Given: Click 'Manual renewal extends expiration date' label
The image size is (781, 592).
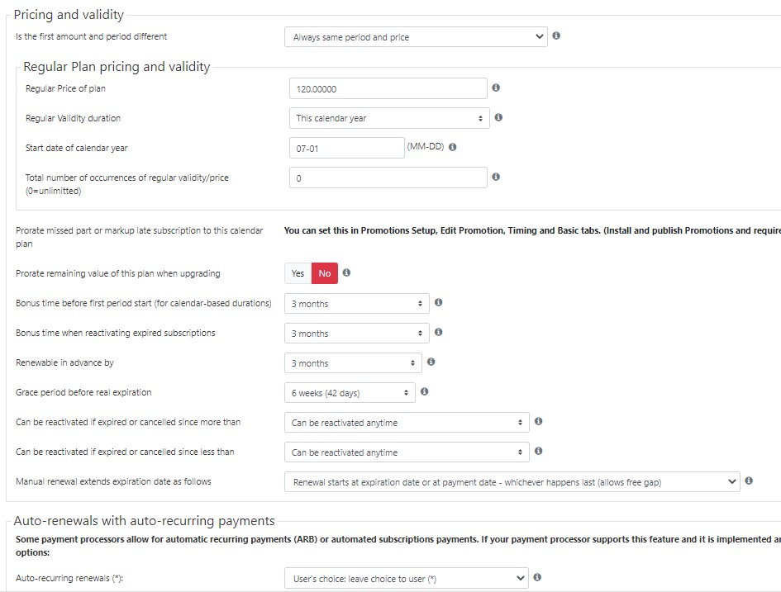Looking at the screenshot, I should tap(113, 481).
